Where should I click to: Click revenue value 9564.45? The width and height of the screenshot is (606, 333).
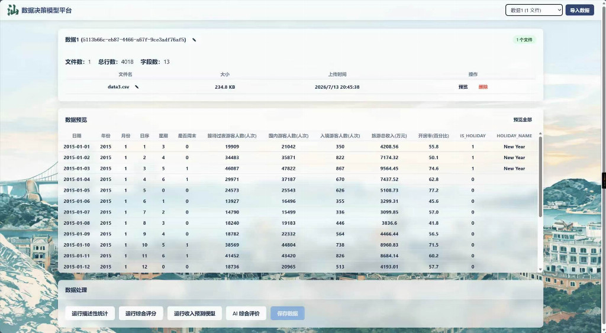point(389,169)
